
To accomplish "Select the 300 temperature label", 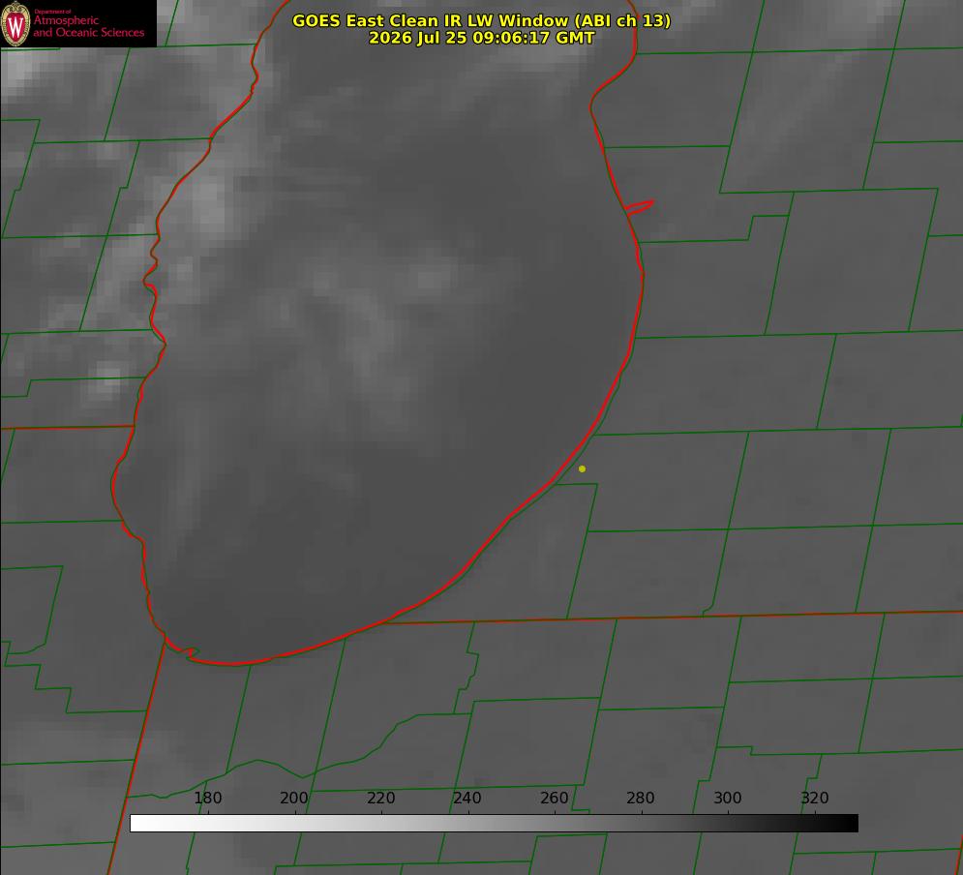I will (727, 798).
